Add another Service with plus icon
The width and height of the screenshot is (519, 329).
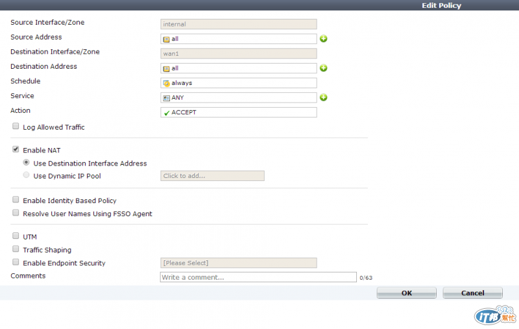click(x=323, y=97)
